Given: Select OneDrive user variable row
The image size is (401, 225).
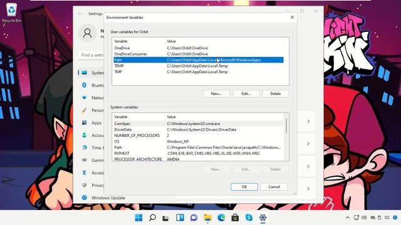Looking at the screenshot, I should click(199, 48).
